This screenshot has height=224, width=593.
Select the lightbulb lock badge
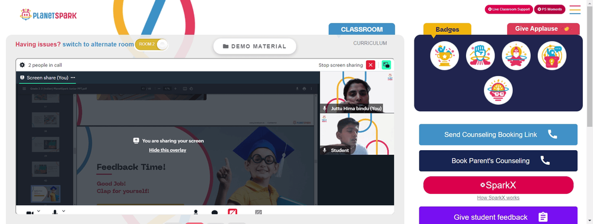coord(551,56)
